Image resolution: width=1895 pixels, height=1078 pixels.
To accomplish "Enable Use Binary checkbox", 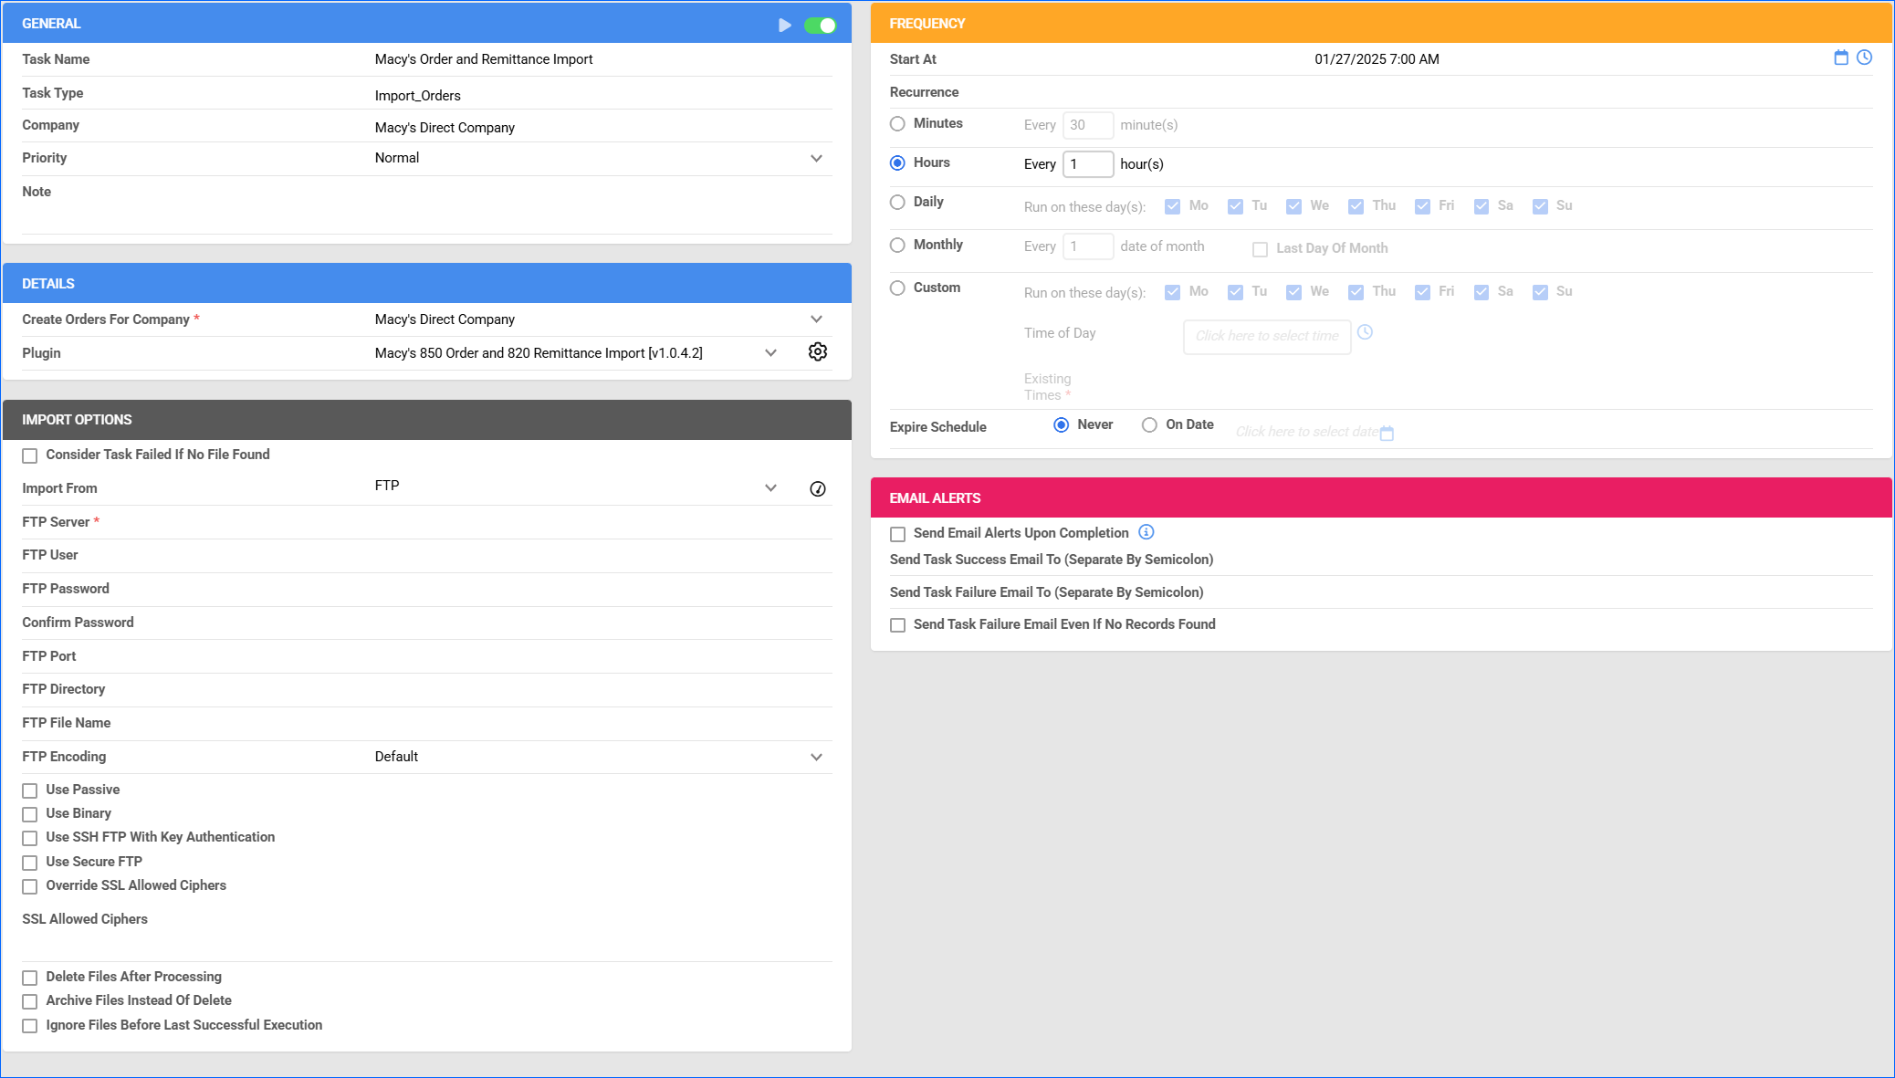I will [30, 814].
